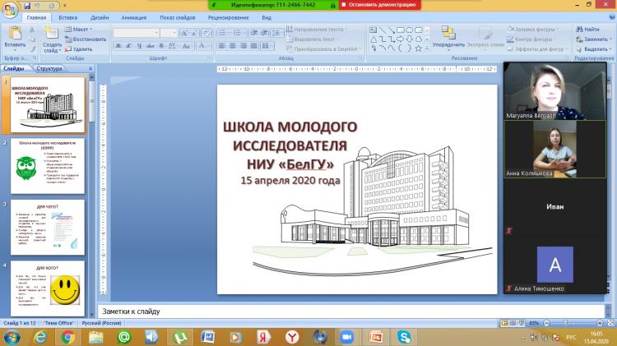Toggle bold text formatting
This screenshot has height=346, width=617.
point(118,46)
